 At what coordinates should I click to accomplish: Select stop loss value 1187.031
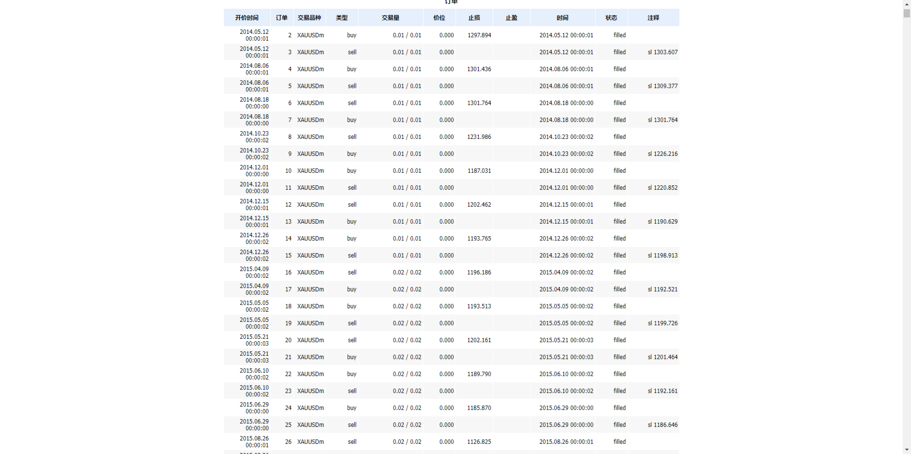click(x=479, y=171)
